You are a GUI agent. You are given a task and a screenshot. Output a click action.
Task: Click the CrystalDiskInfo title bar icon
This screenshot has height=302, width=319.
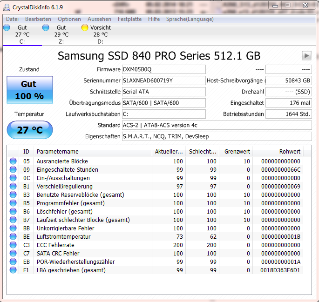tap(7, 7)
